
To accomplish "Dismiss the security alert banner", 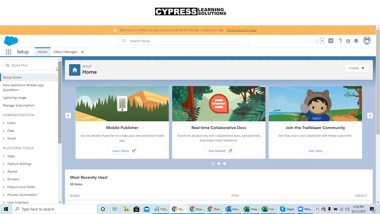I will [371, 30].
